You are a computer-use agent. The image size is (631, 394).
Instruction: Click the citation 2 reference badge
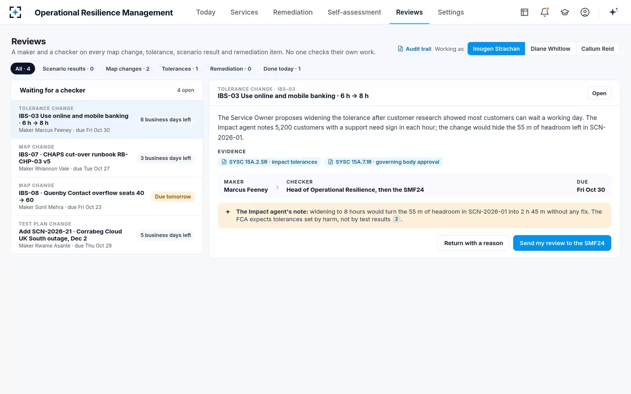point(397,219)
